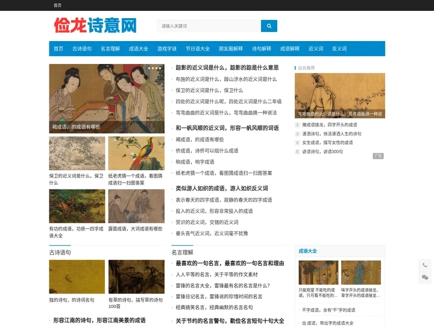Open the 近义词 navigation item
This screenshot has width=434, height=326.
click(x=316, y=49)
